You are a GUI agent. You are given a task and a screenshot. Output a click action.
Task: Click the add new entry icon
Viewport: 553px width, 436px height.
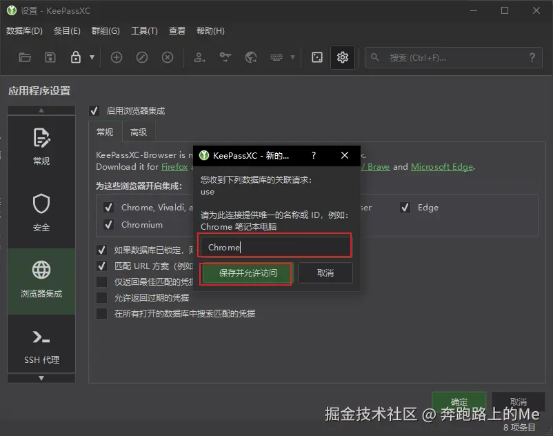click(117, 57)
